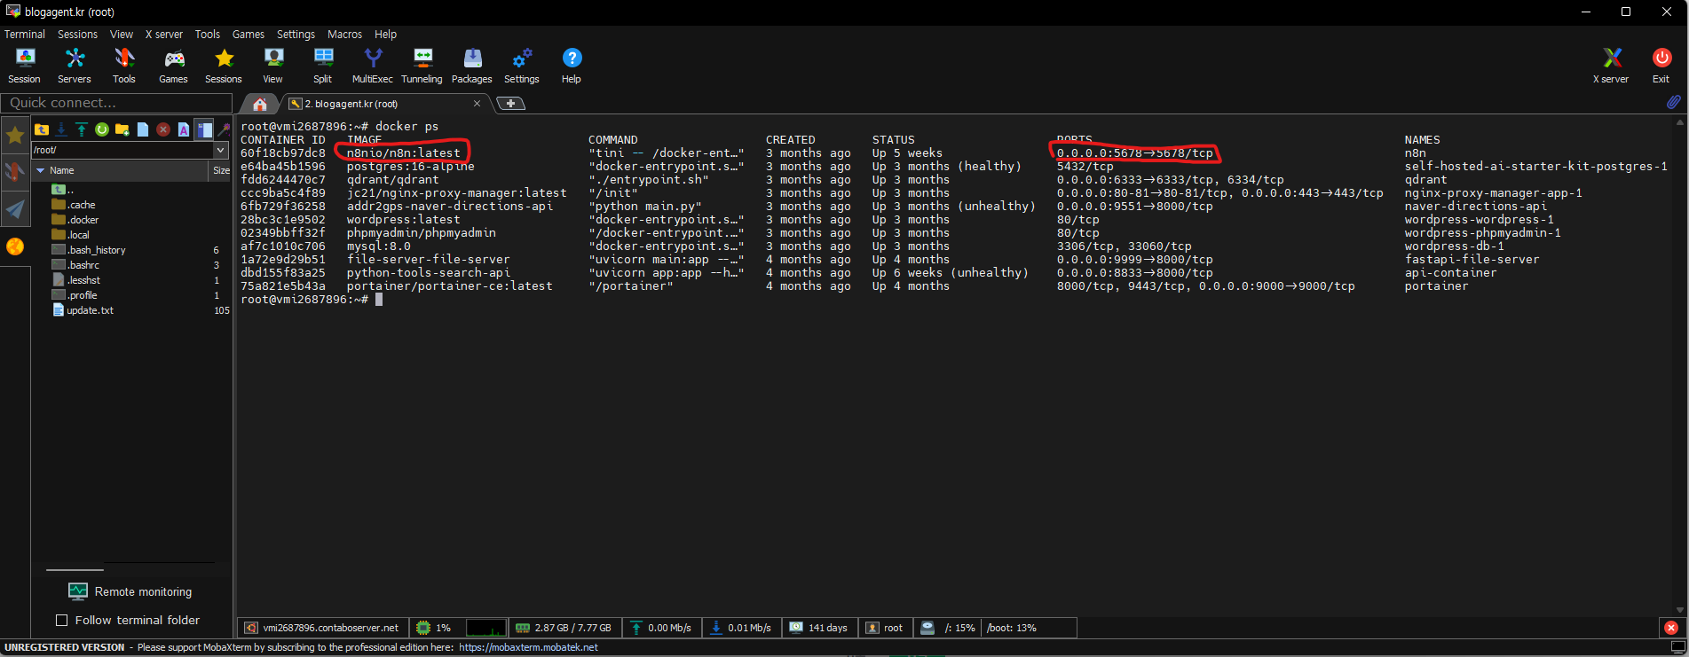Focus the Quick connect field
Viewport: 1689px width, 657px height.
tap(115, 103)
